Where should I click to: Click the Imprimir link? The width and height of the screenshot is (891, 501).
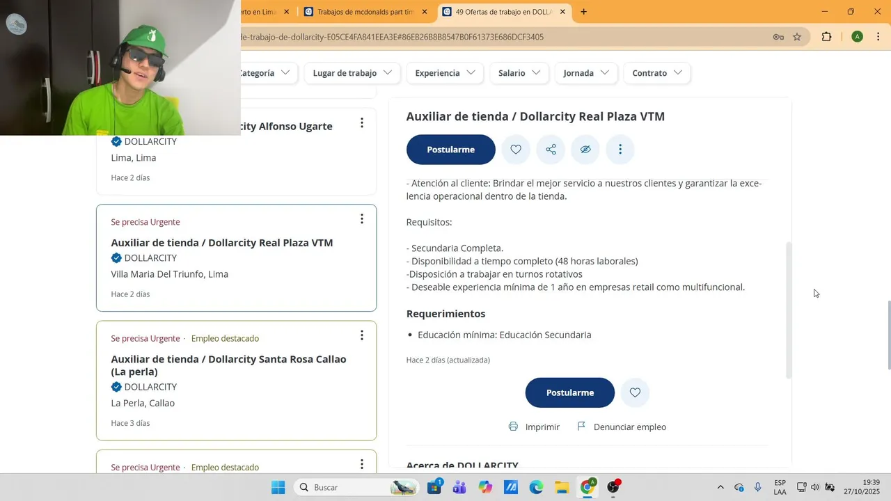542,427
